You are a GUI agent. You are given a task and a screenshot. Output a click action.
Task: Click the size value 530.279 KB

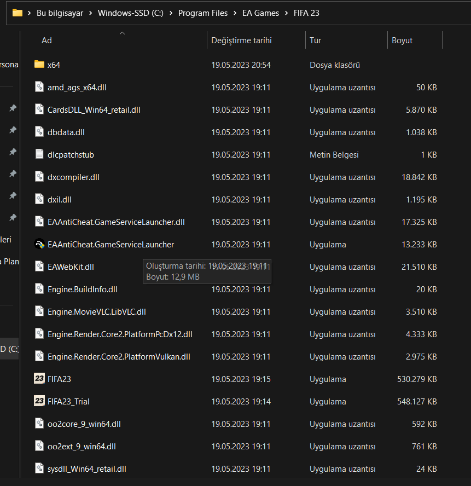417,379
